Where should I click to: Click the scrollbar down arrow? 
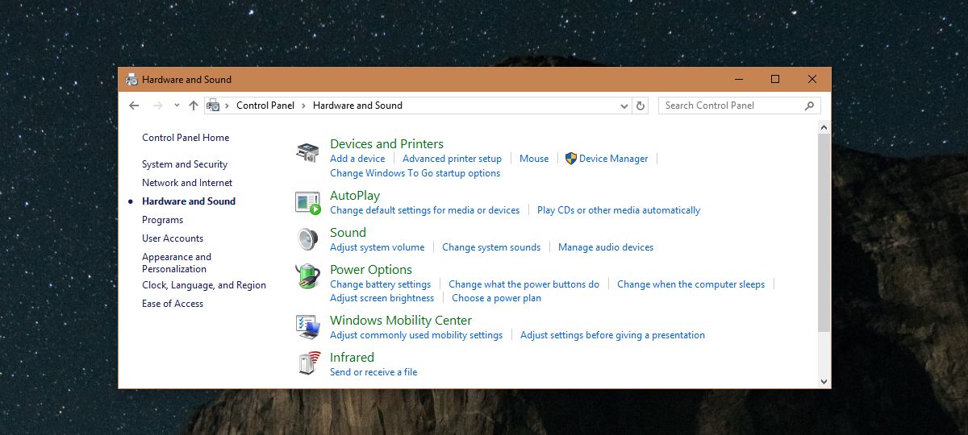pyautogui.click(x=824, y=381)
